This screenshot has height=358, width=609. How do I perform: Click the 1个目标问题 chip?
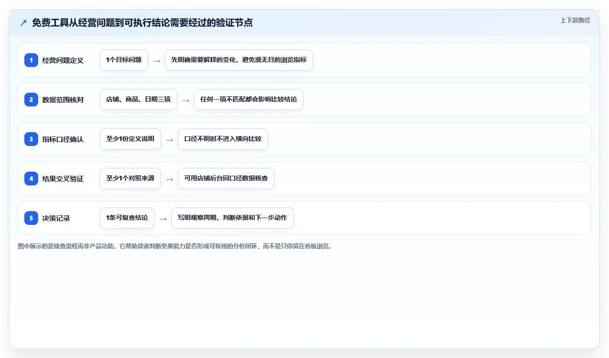(124, 60)
